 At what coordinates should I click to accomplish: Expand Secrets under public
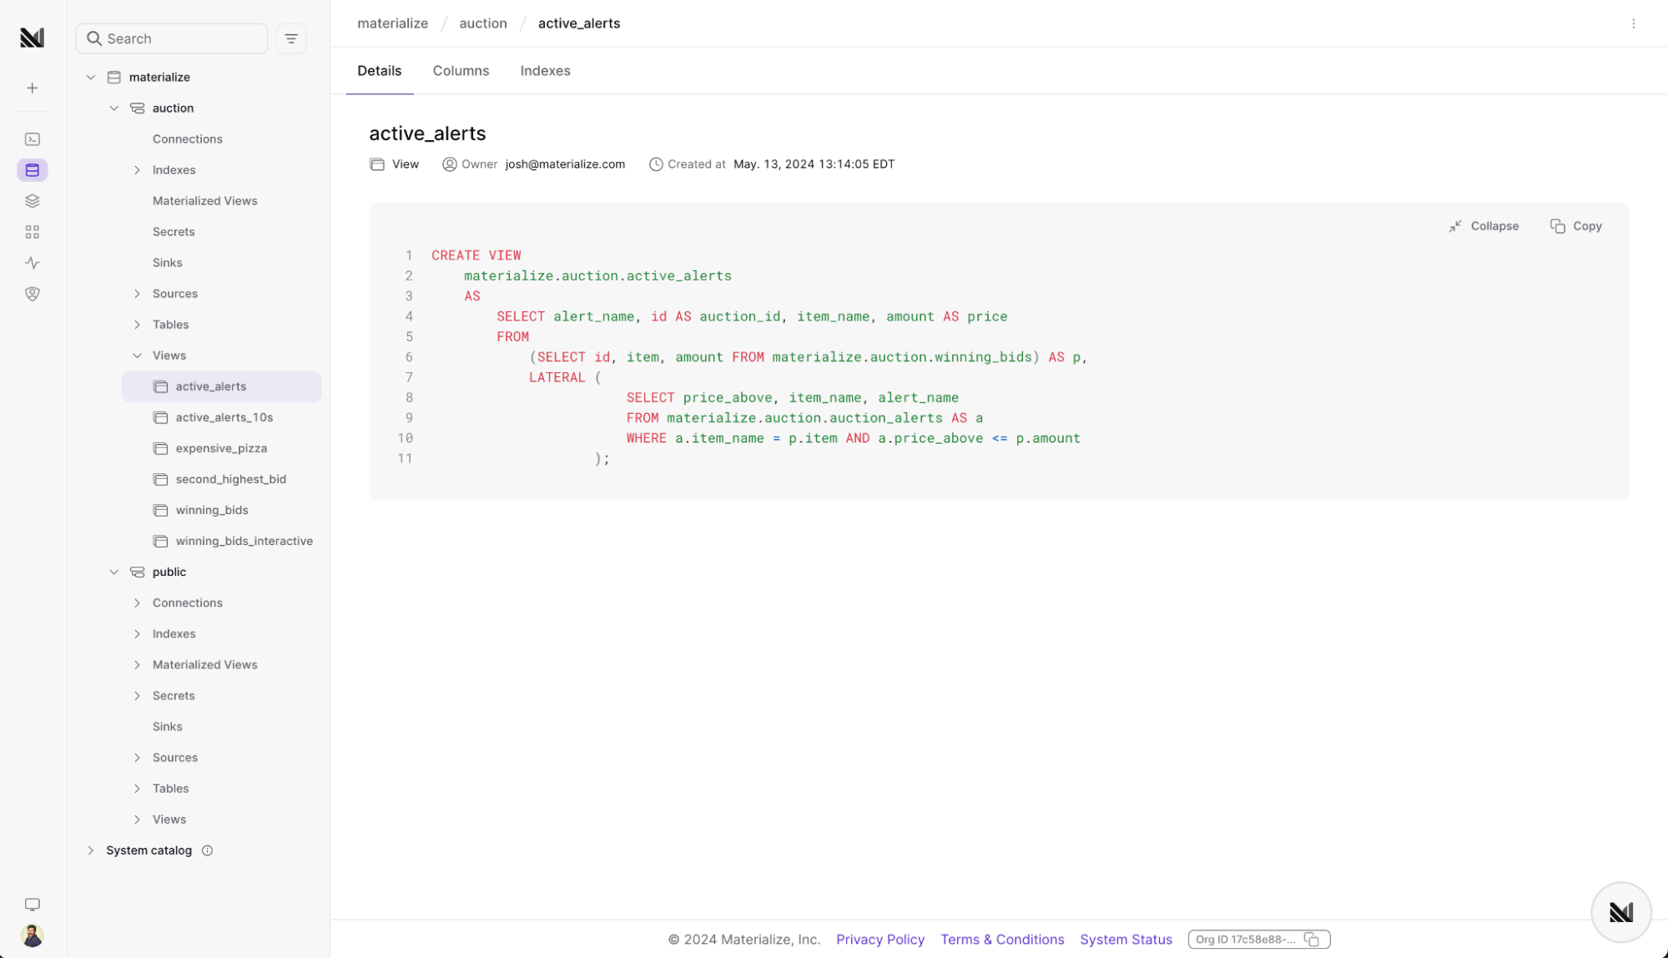coord(138,696)
